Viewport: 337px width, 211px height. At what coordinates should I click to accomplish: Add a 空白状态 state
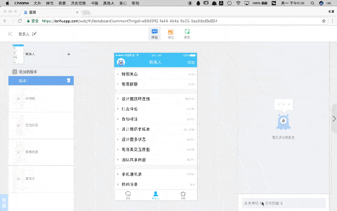point(41,125)
